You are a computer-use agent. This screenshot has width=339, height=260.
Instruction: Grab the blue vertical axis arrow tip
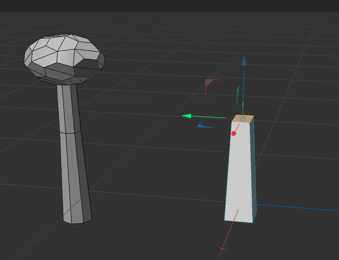tap(244, 61)
